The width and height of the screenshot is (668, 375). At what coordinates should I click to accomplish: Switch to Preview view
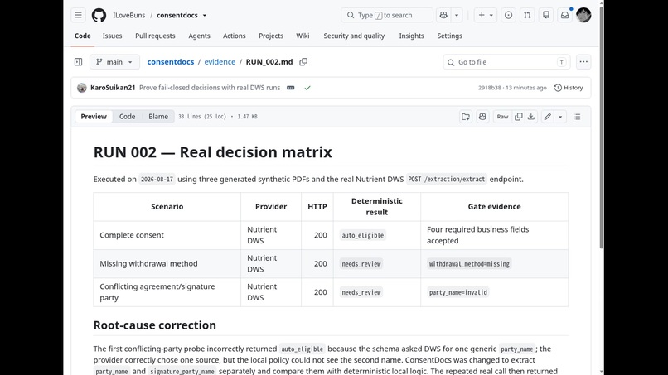94,117
